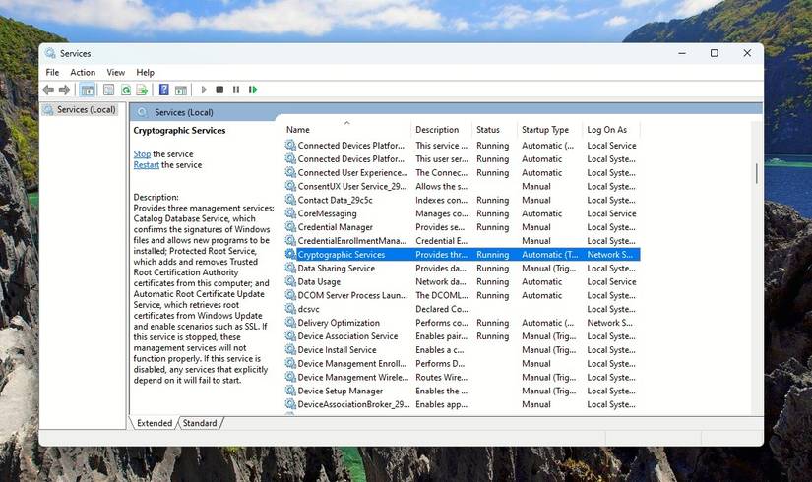The image size is (812, 482).
Task: Toggle Show/Hide Console Tree icon
Action: pyautogui.click(x=88, y=90)
